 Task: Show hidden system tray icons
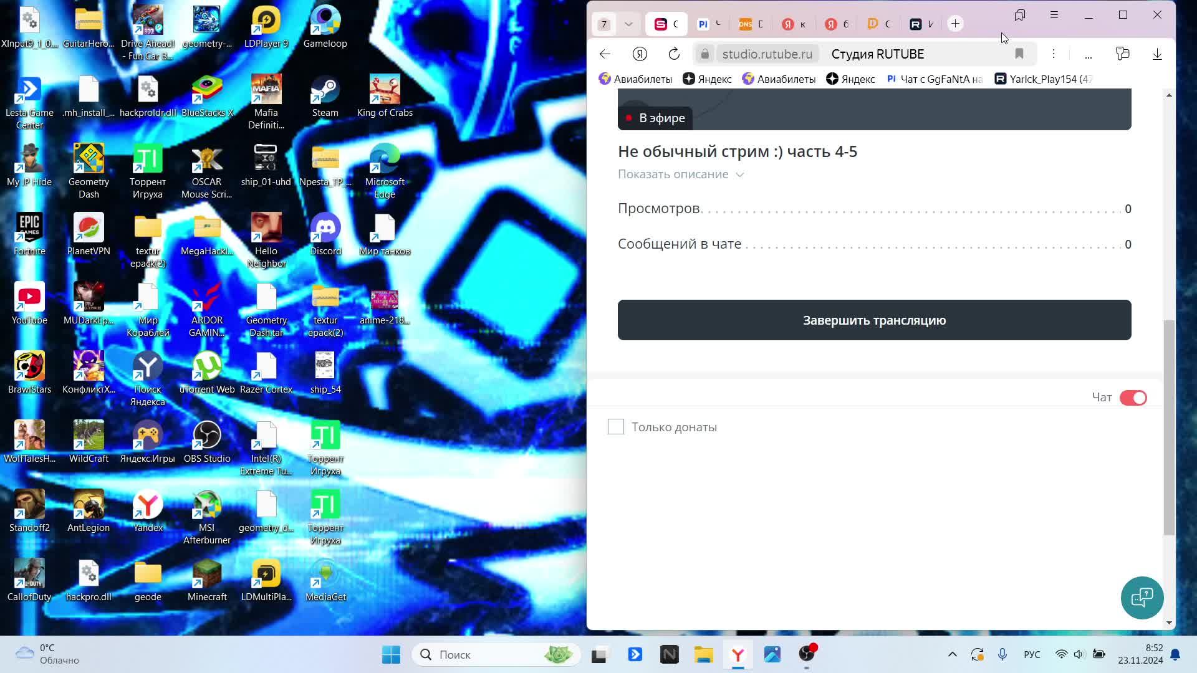click(x=952, y=654)
